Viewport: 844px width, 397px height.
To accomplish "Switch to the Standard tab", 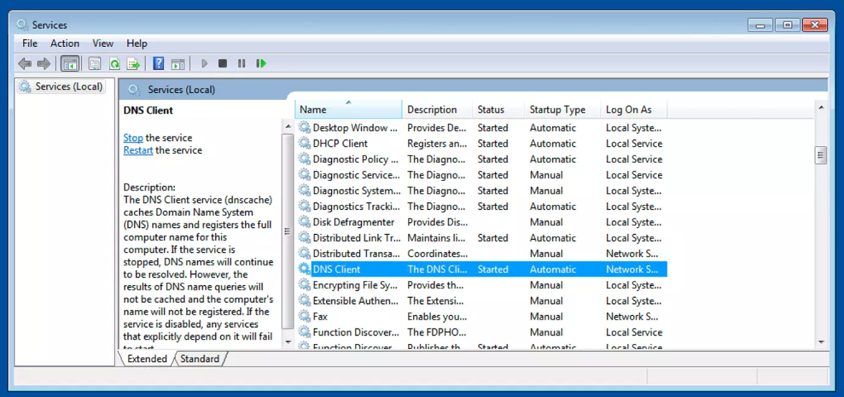I will click(x=200, y=359).
